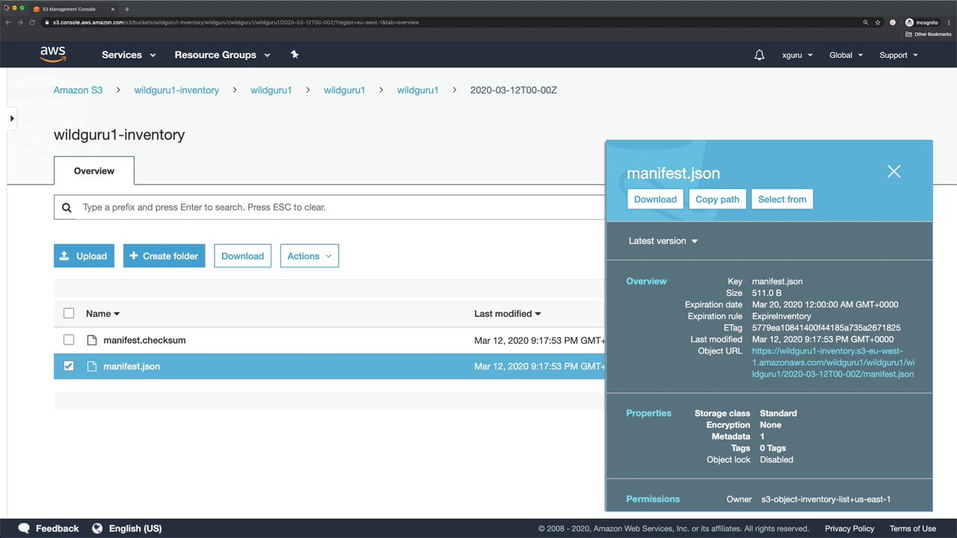This screenshot has height=538, width=957.
Task: Expand the left side navigation arrow
Action: (x=12, y=118)
